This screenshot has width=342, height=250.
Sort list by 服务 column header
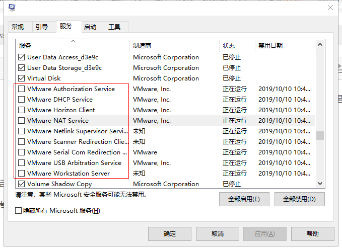pyautogui.click(x=73, y=45)
